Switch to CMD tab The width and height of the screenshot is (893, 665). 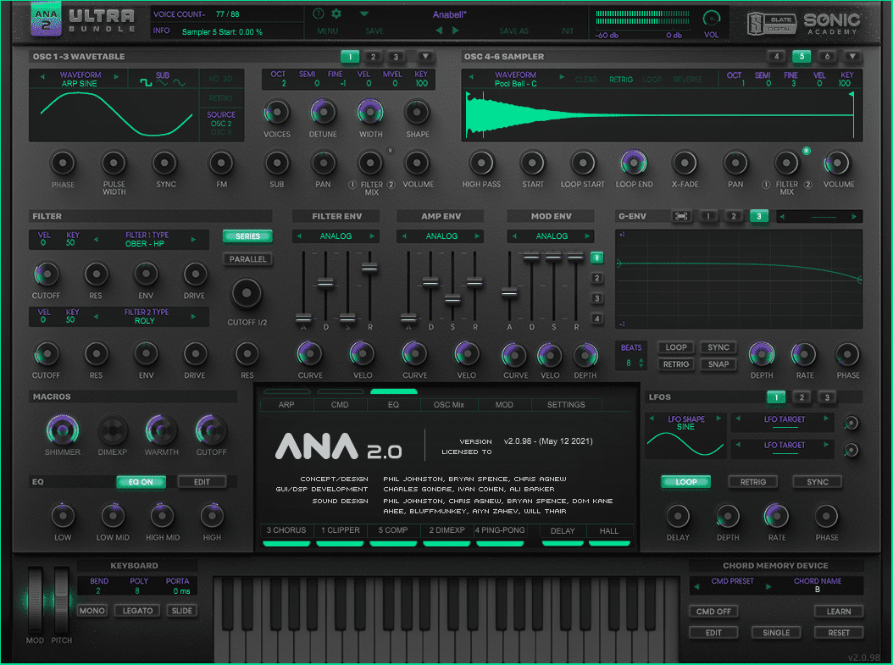pyautogui.click(x=340, y=405)
